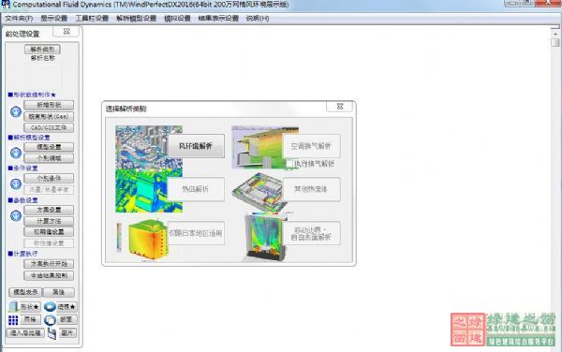The width and height of the screenshot is (562, 352).
Task: Click the 方案执行开始 button
Action: coord(49,264)
